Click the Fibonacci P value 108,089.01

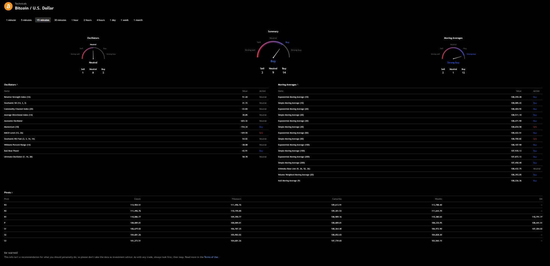(x=236, y=223)
